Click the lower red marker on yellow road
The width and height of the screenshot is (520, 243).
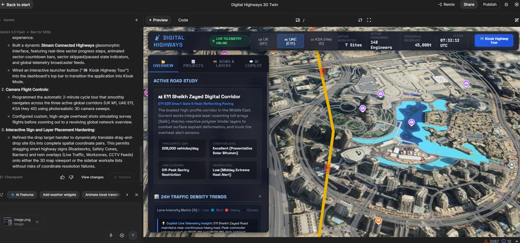click(328, 168)
